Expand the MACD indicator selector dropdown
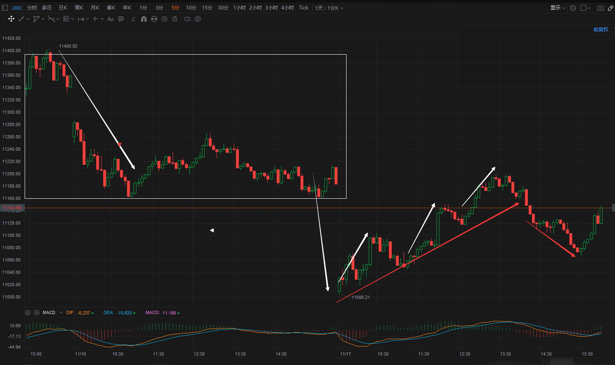This screenshot has height=365, width=615. click(x=61, y=312)
